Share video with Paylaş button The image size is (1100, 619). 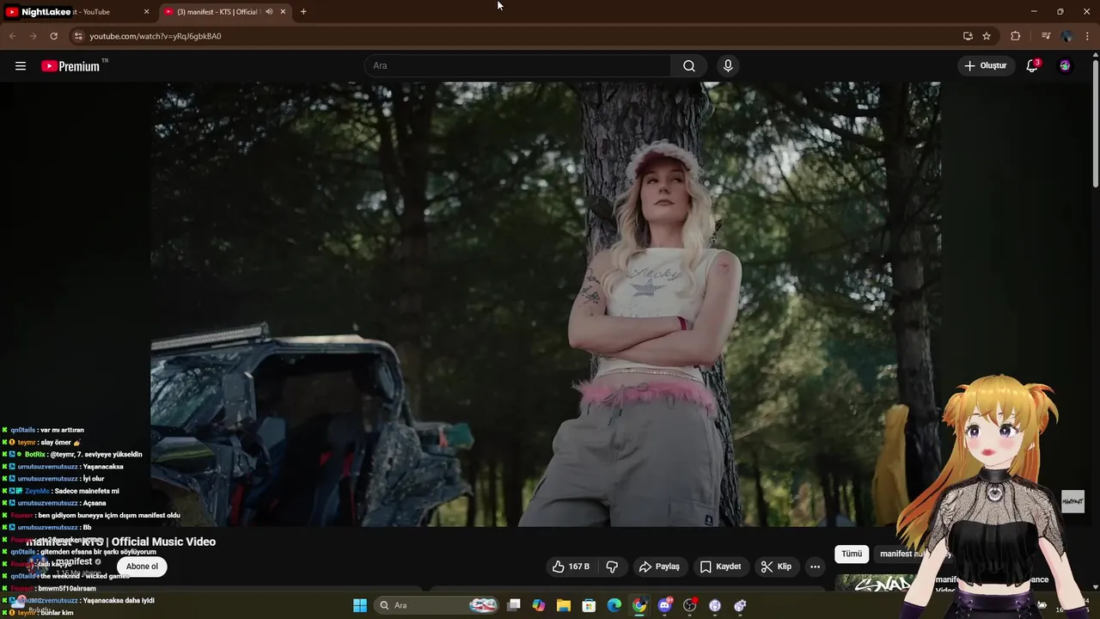pyautogui.click(x=659, y=567)
